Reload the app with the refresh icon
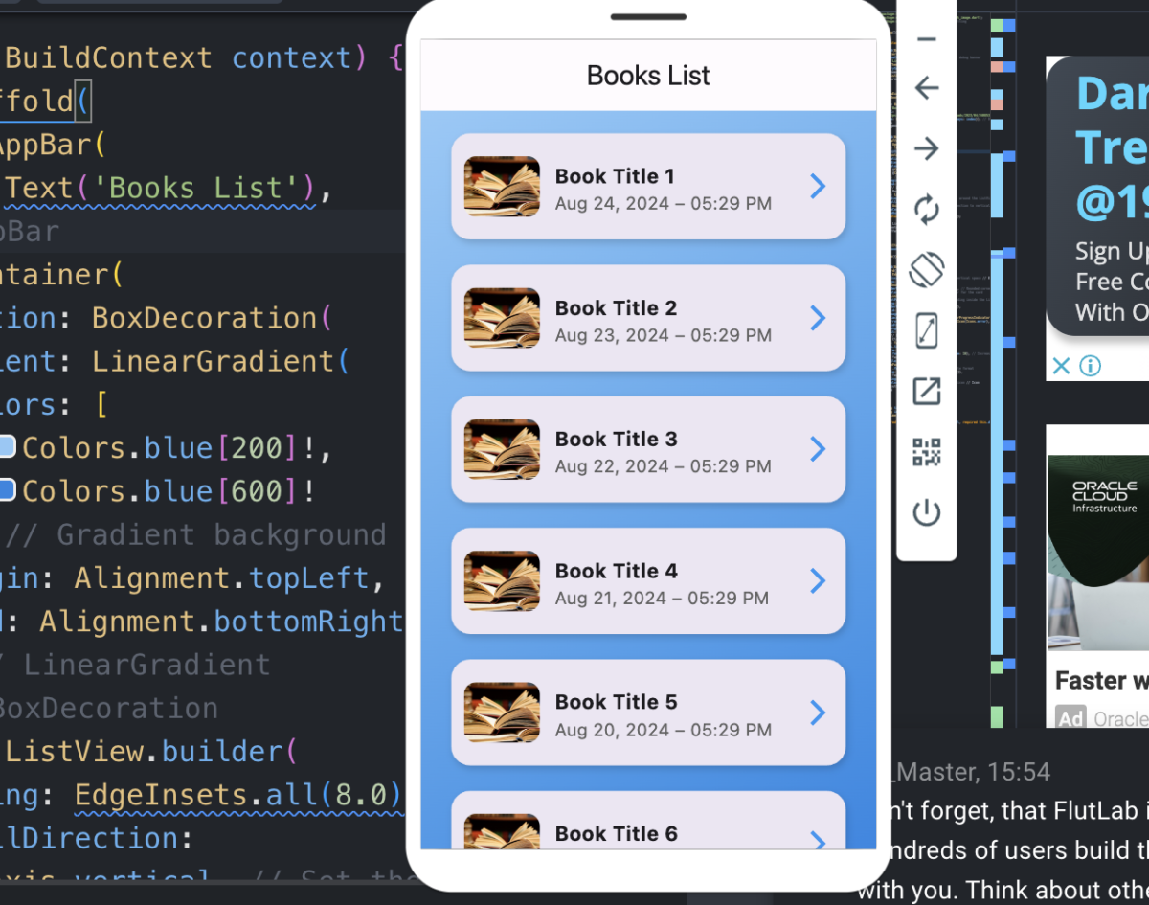 pos(927,210)
